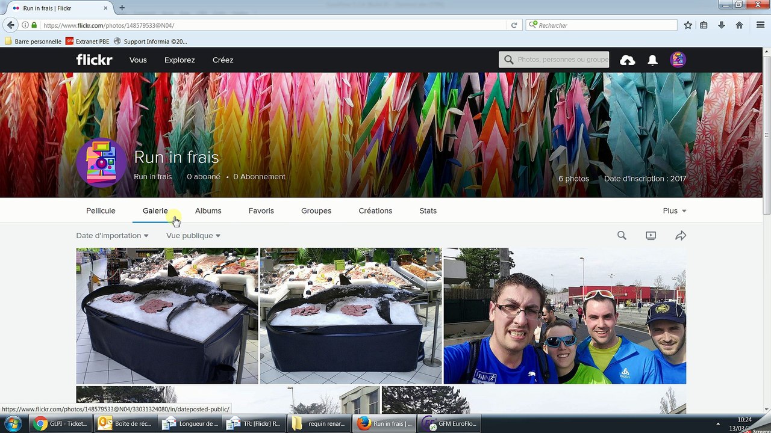This screenshot has height=433, width=771.
Task: Click the Rechercher browser search box
Action: tap(602, 25)
